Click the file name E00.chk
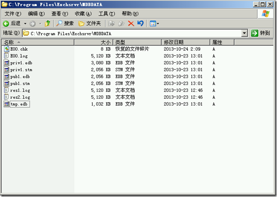The width and height of the screenshot is (277, 197). [19, 49]
